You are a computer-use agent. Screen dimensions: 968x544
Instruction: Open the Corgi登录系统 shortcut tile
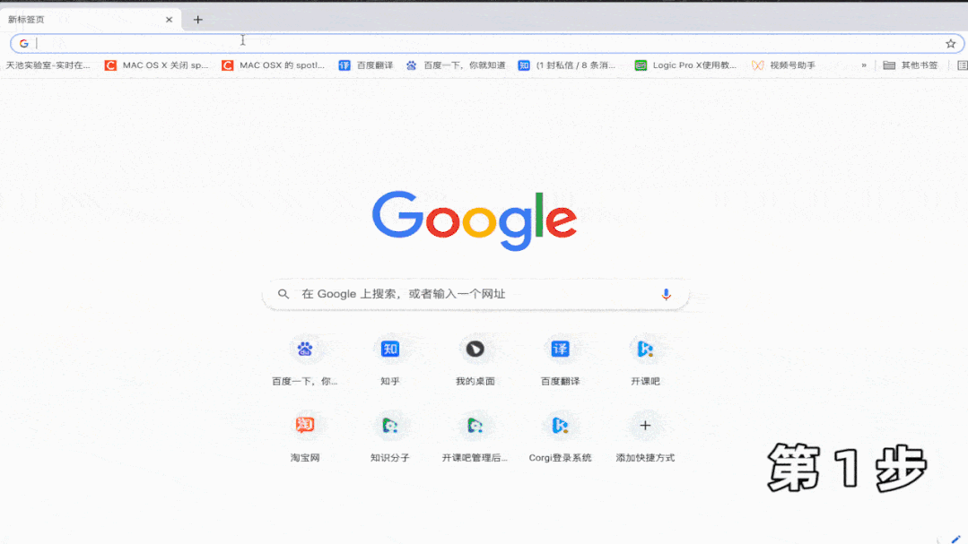click(560, 426)
